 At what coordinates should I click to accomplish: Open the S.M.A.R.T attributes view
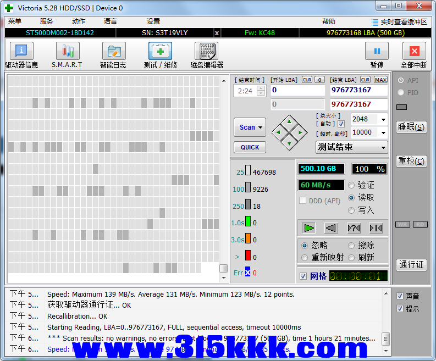[67, 52]
